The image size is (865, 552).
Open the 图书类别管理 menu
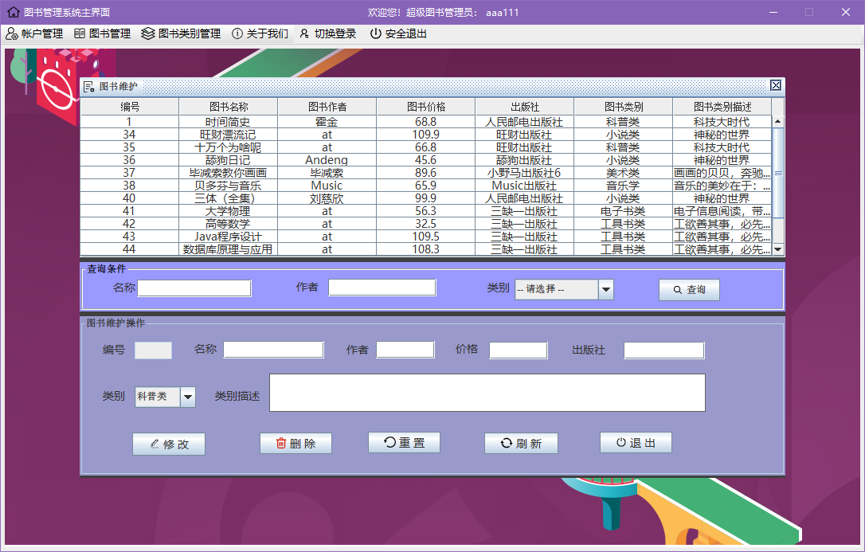[x=181, y=33]
